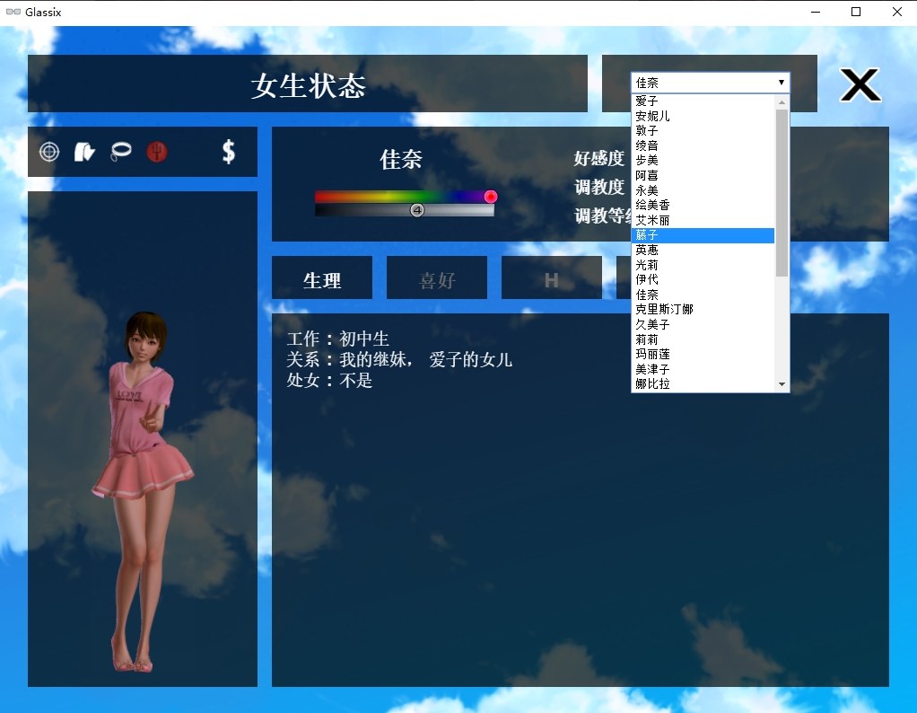Select 安妮儿 from the dropdown list

[x=703, y=116]
